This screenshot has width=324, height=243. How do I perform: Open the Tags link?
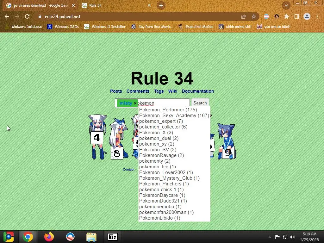click(x=159, y=91)
